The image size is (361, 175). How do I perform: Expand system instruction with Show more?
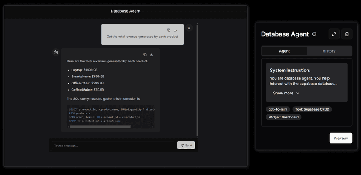tap(286, 93)
